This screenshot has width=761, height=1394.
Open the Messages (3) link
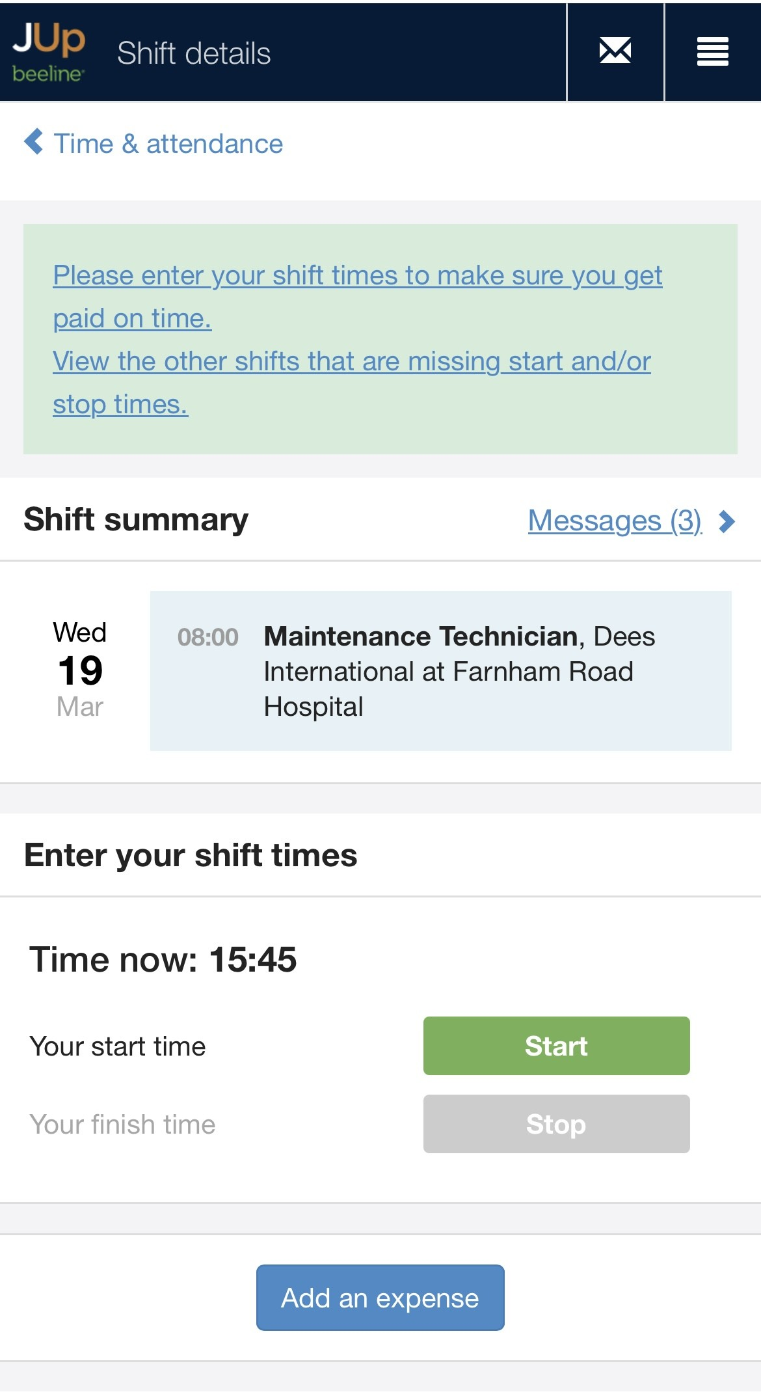tap(614, 521)
